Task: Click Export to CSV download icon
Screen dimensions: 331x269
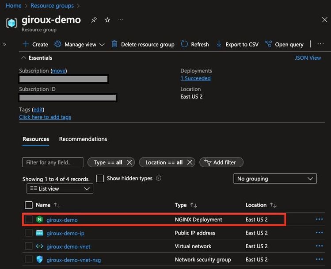Action: tap(219, 44)
